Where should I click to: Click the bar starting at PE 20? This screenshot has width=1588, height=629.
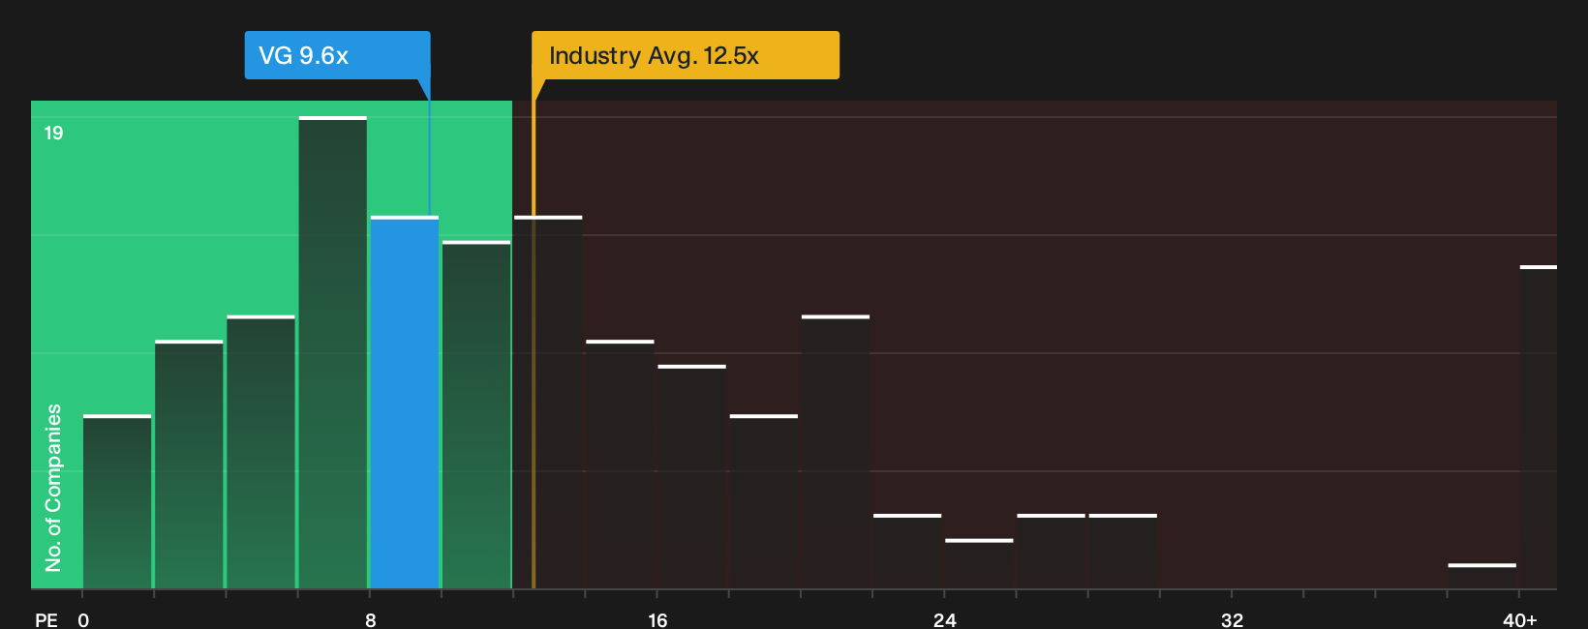pos(836,452)
